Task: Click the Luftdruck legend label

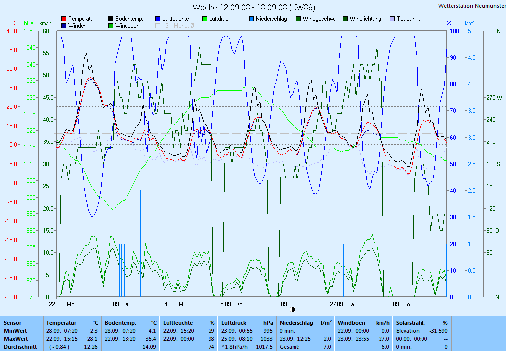Action: (x=220, y=19)
